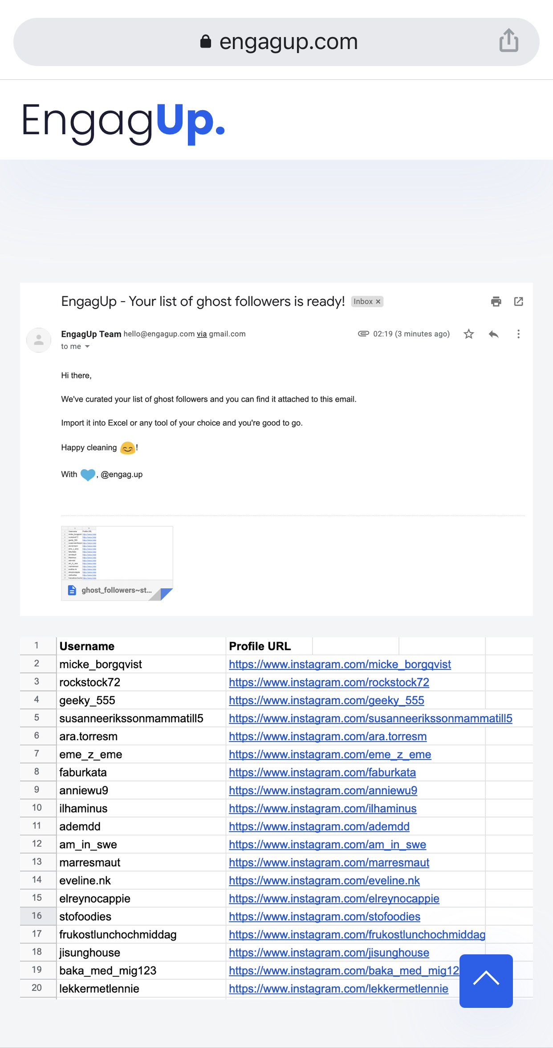The width and height of the screenshot is (553, 1048).
Task: Tap the share icon in address bar
Action: [x=508, y=41]
